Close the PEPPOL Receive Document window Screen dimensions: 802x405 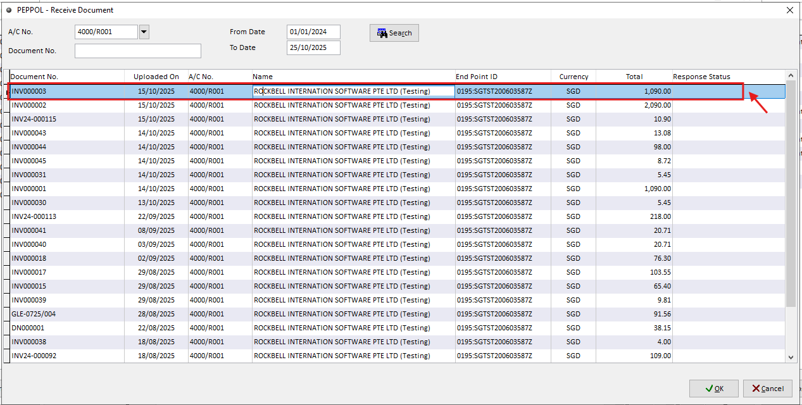coord(789,10)
